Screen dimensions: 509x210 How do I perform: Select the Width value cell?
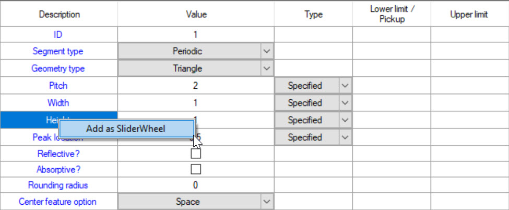point(196,103)
